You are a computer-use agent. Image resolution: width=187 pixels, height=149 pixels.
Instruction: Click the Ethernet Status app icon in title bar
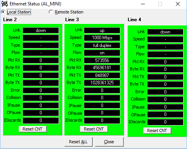tap(5, 4)
